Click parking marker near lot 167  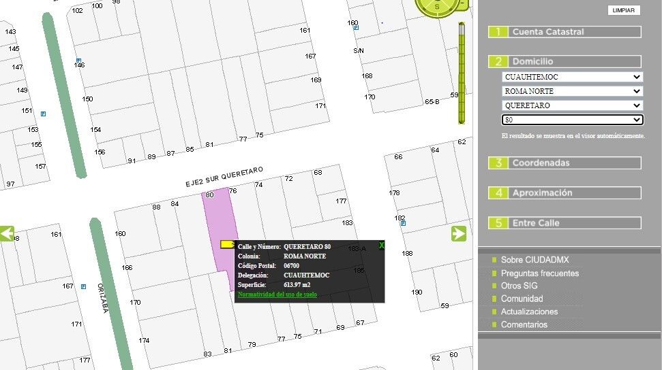click(x=83, y=286)
